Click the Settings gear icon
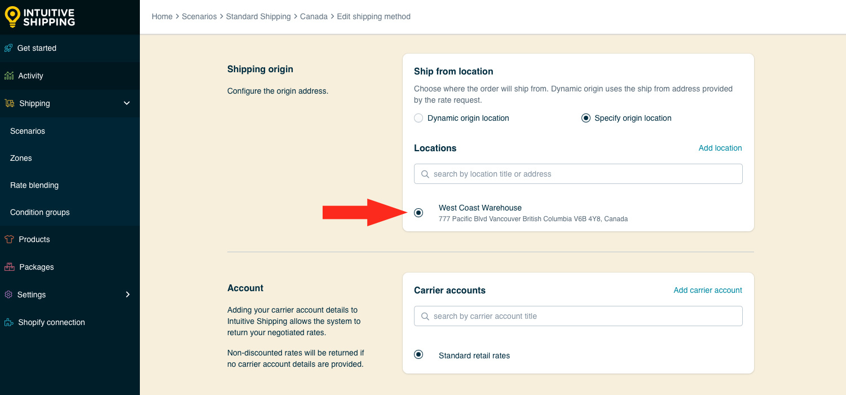 coord(8,295)
